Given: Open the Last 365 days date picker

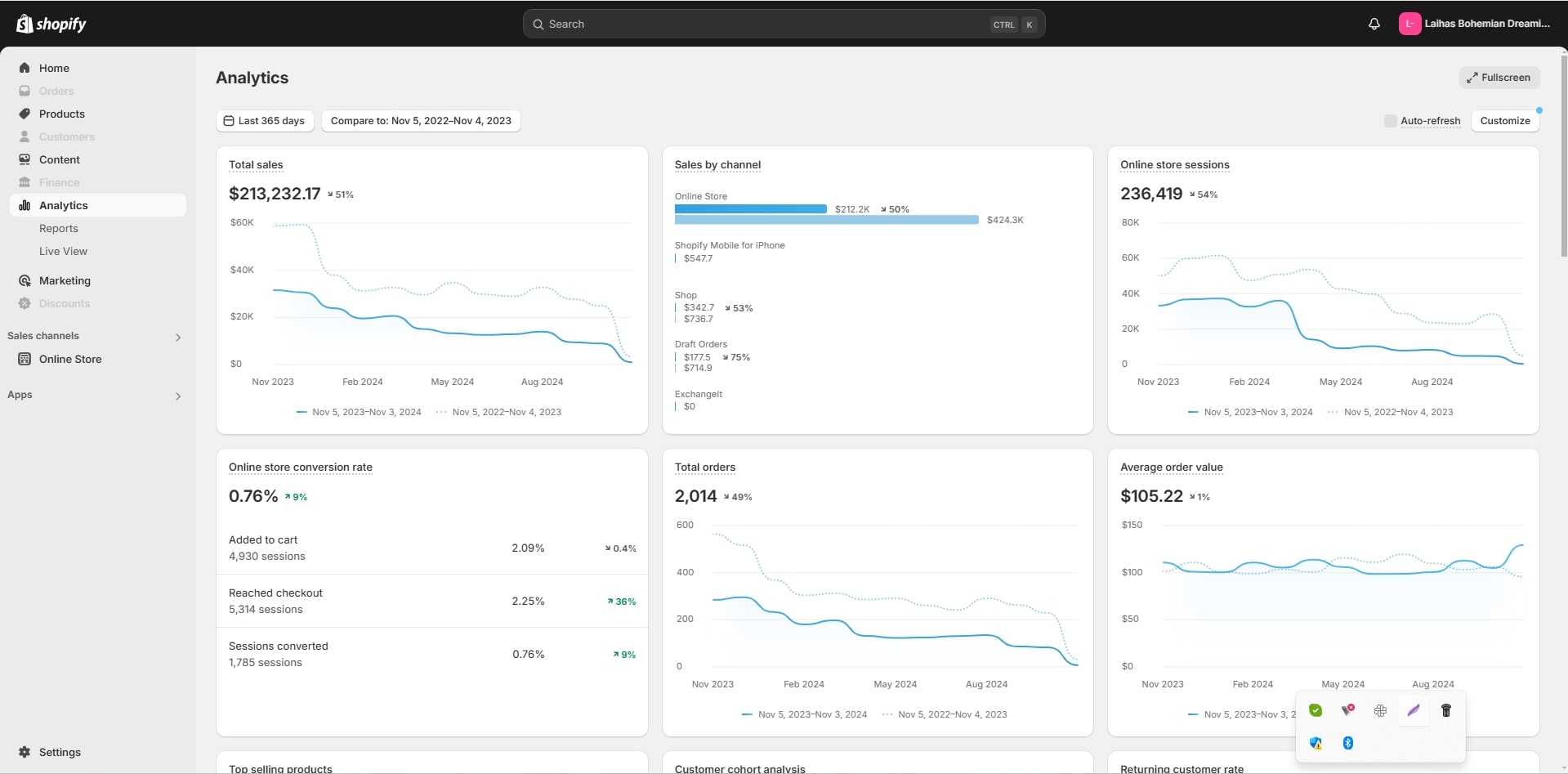Looking at the screenshot, I should (x=264, y=121).
